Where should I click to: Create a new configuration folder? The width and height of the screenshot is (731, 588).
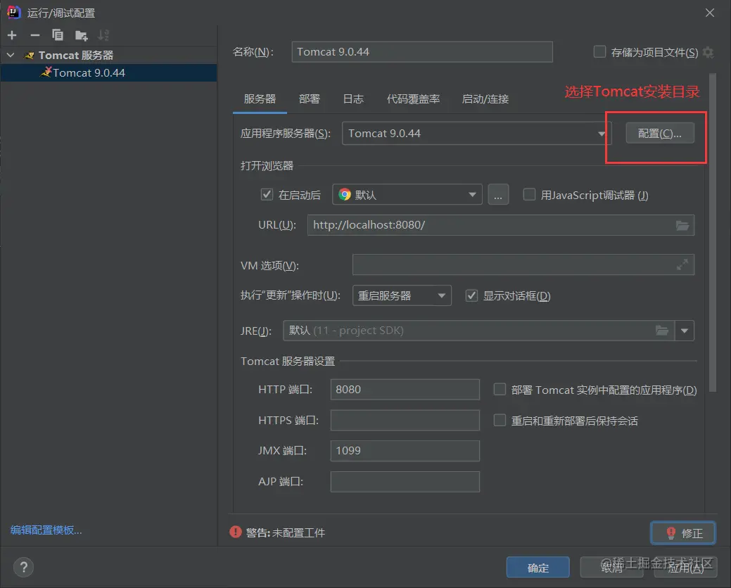coord(81,35)
